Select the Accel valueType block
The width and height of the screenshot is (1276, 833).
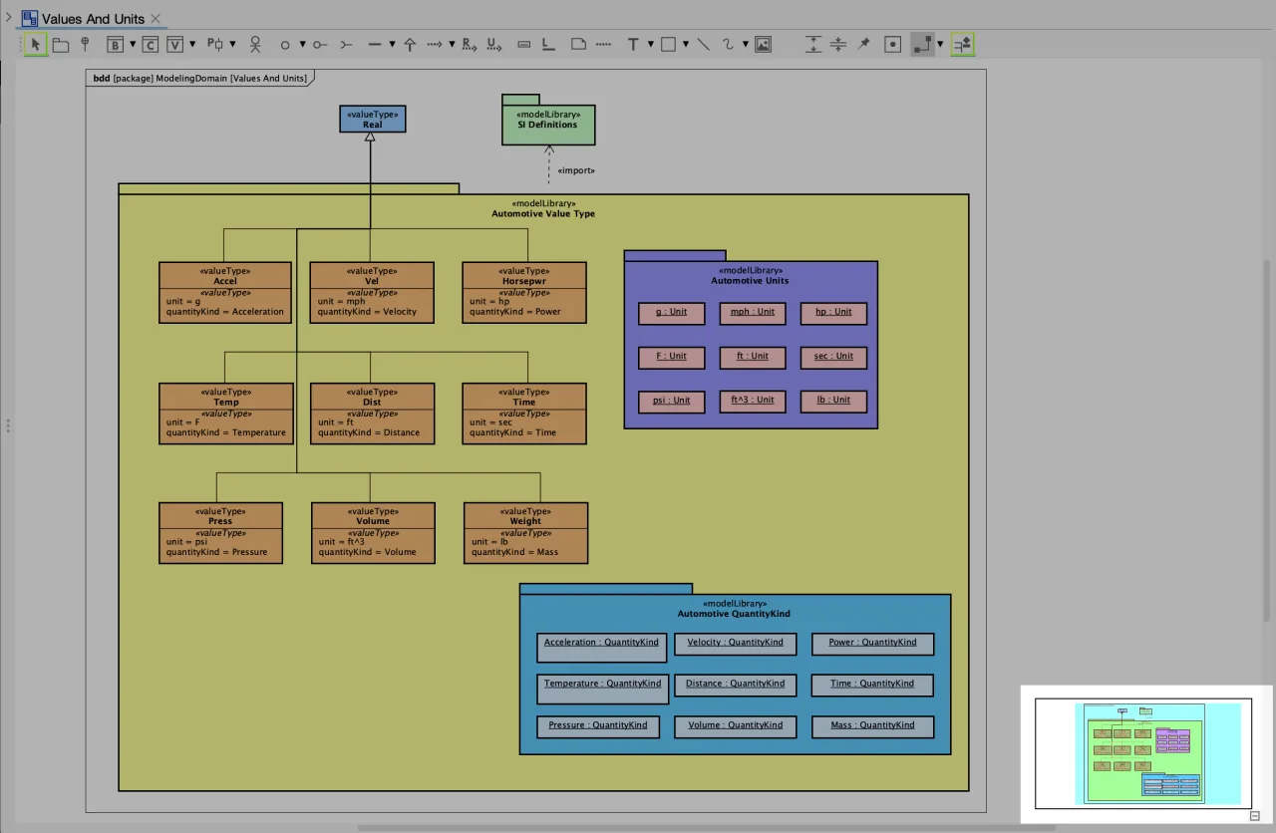point(225,292)
